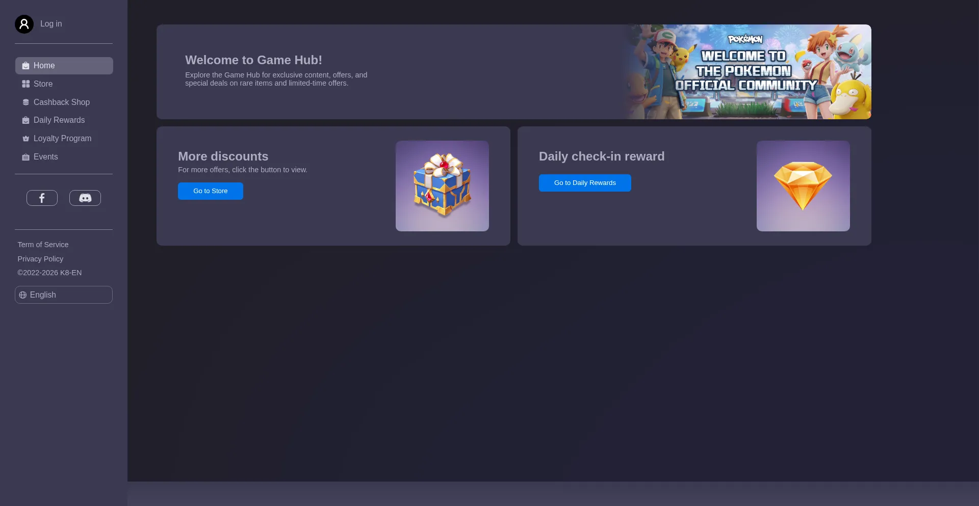979x506 pixels.
Task: Click the Cashback Shop coins icon
Action: tap(25, 102)
